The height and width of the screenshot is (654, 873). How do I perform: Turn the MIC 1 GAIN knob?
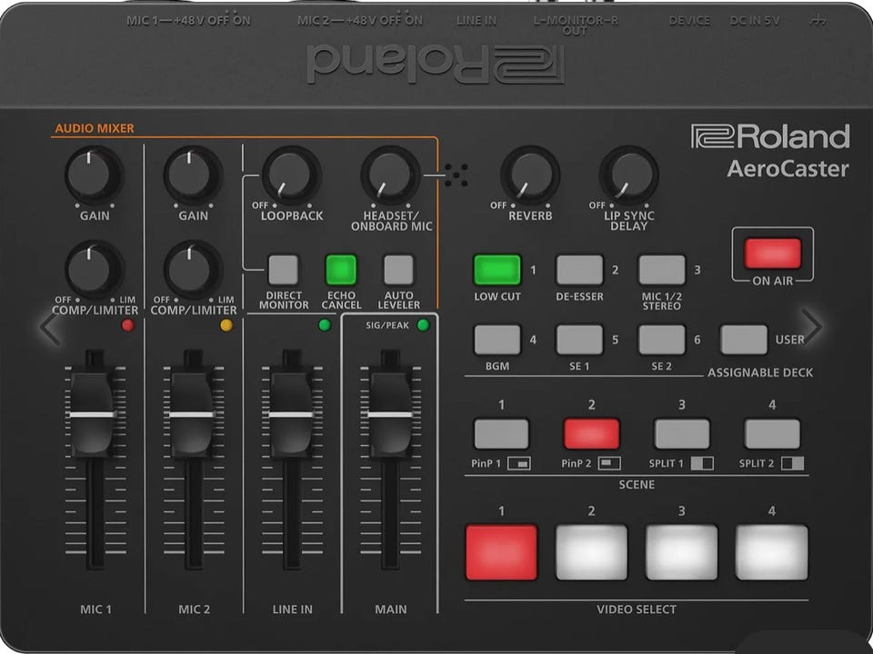click(x=93, y=175)
